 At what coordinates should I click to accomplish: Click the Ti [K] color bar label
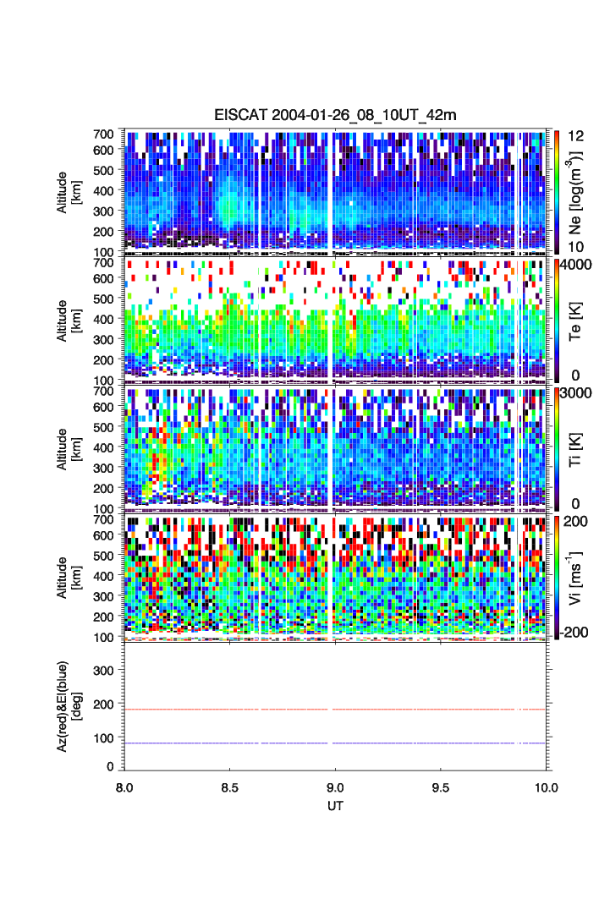click(576, 447)
